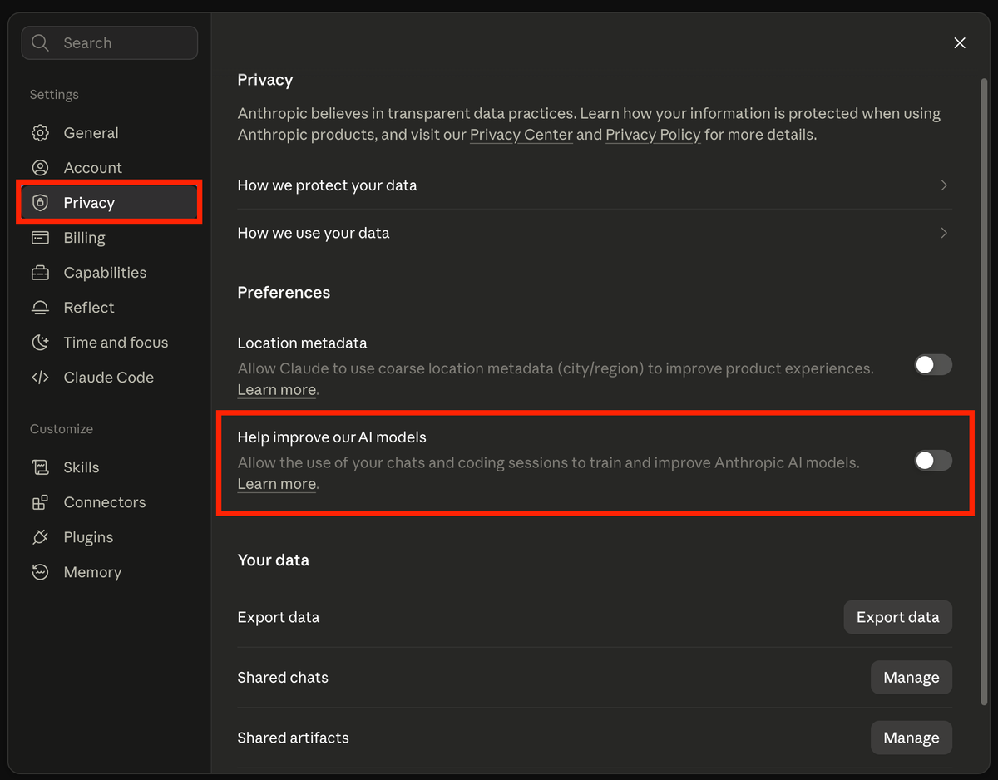This screenshot has width=998, height=780.
Task: Go to the Connectors customize page
Action: (110, 502)
